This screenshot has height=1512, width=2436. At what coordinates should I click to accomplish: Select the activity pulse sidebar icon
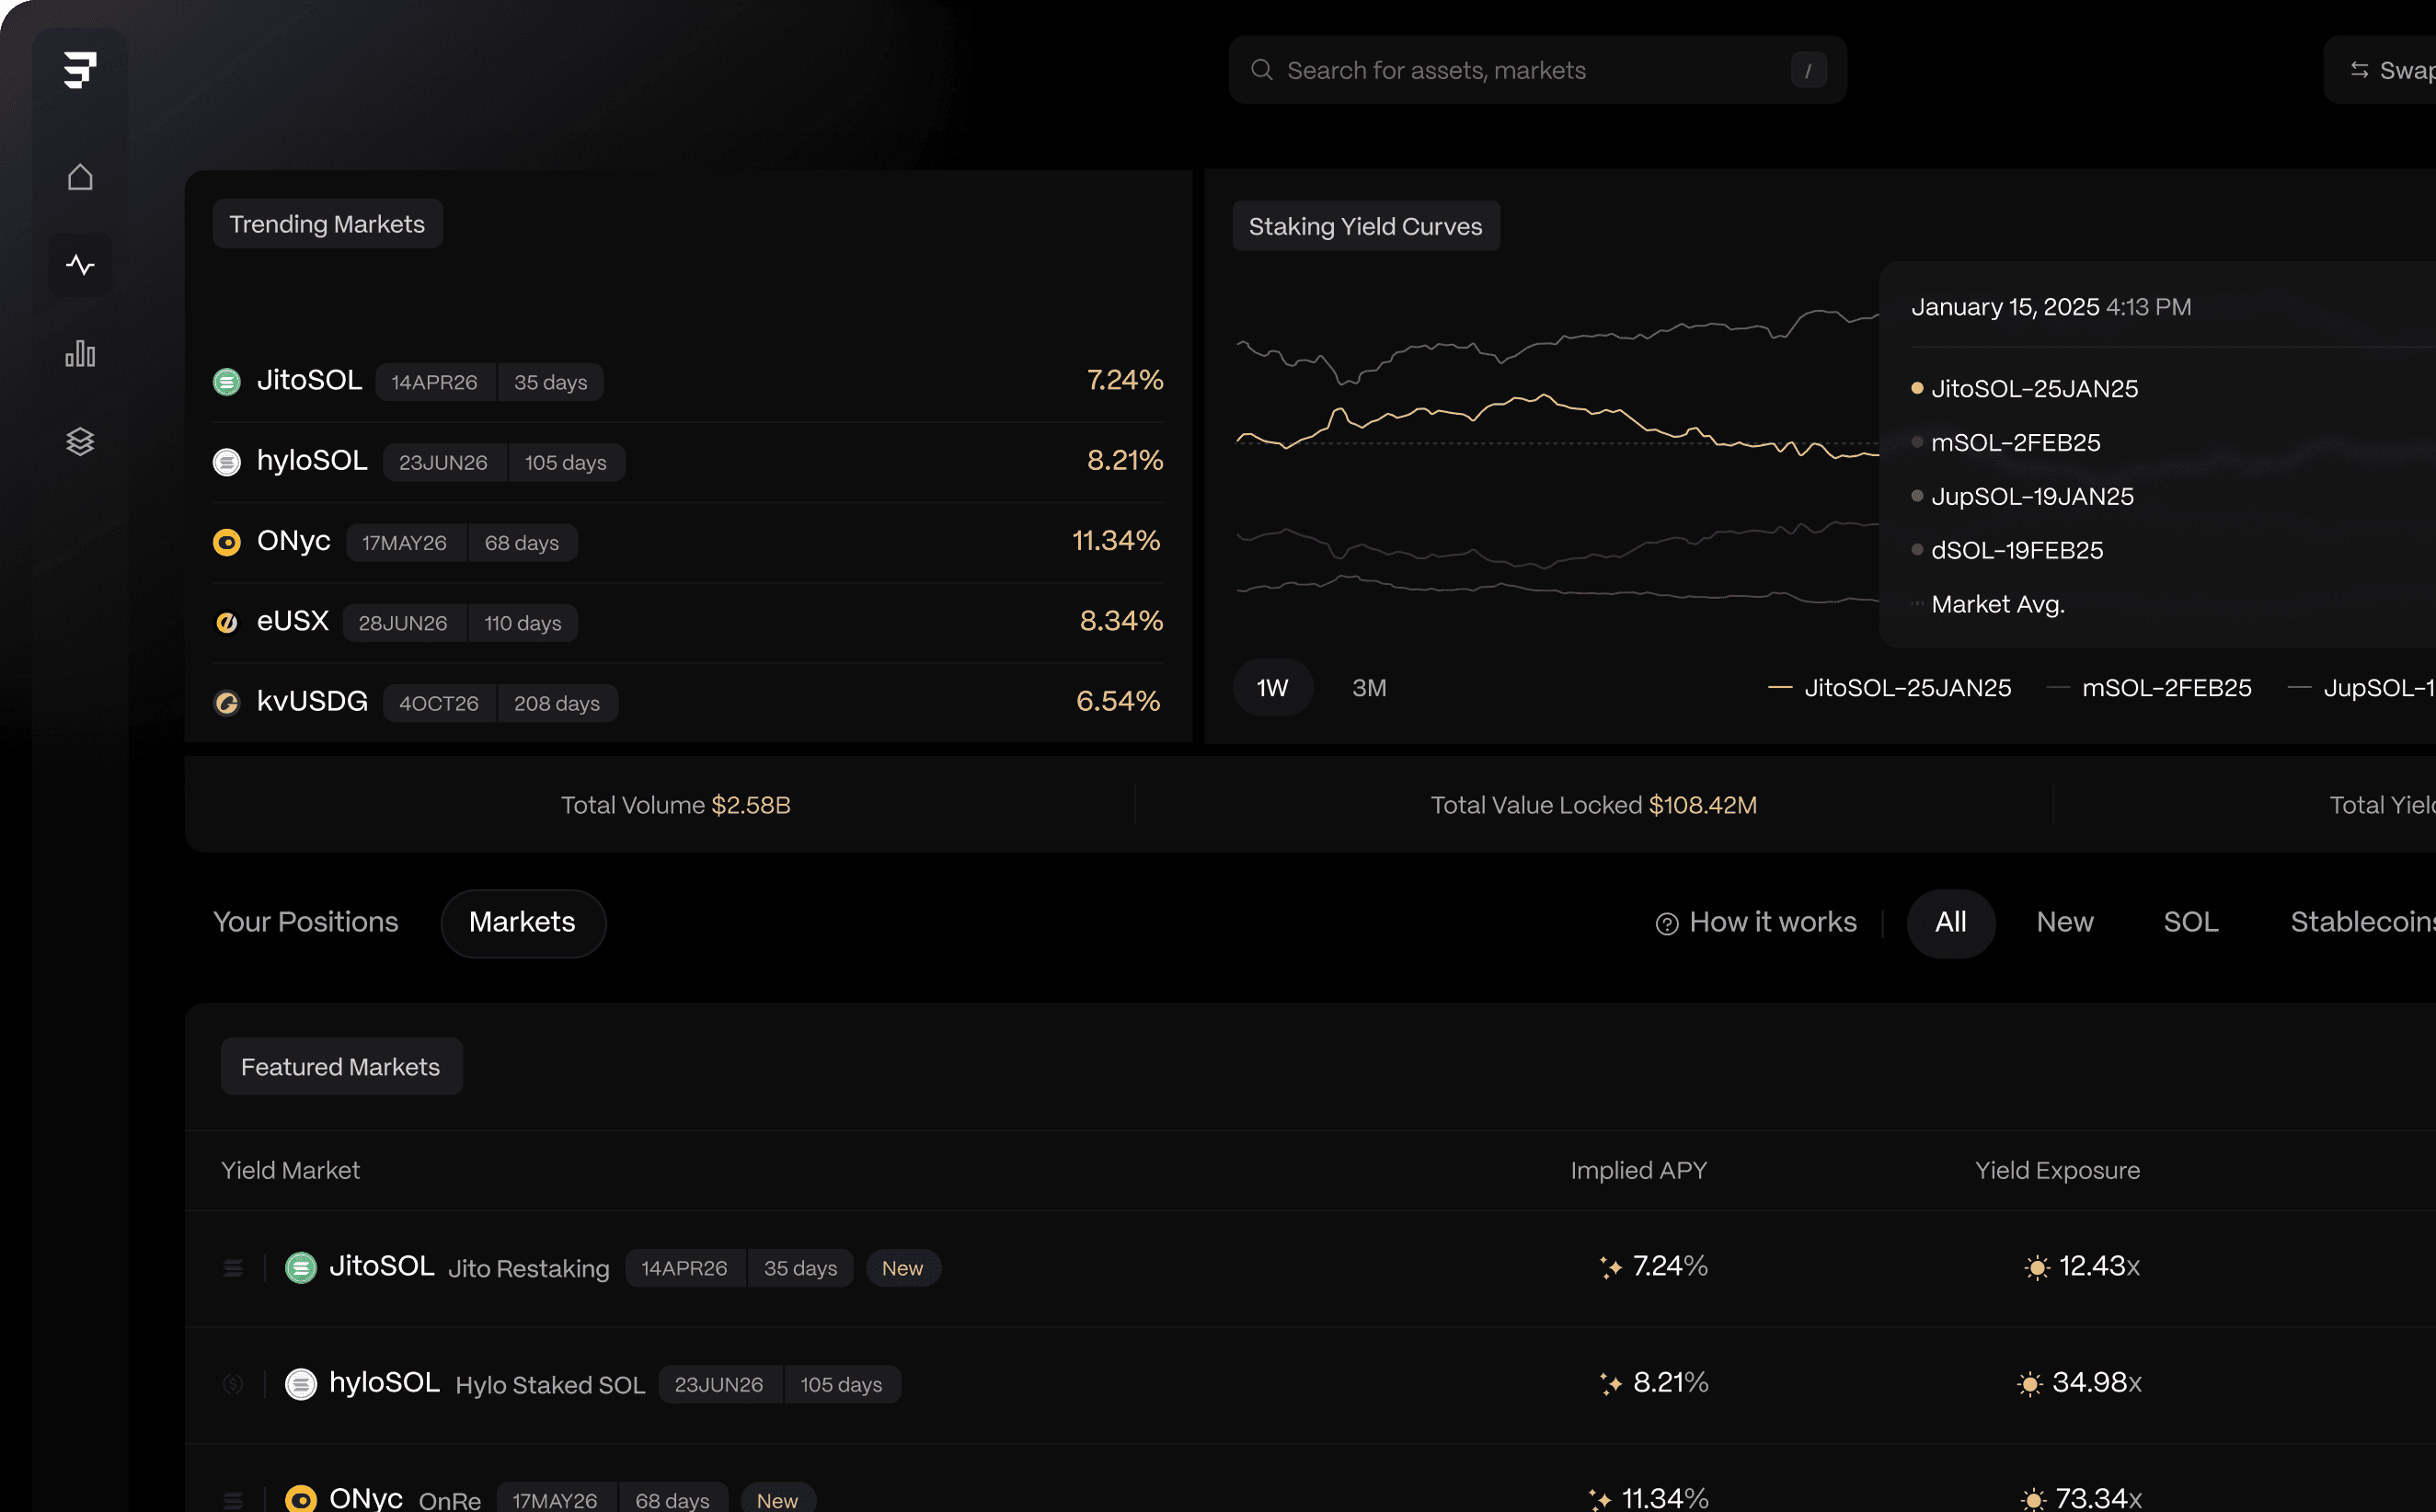pyautogui.click(x=80, y=265)
